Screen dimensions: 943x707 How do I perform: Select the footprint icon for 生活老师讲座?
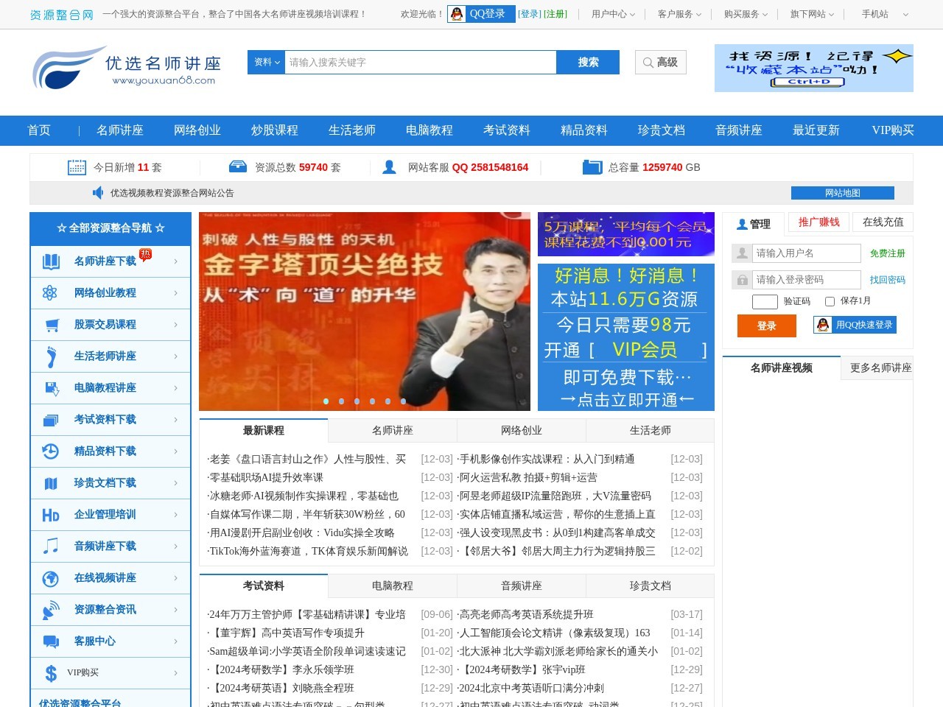[x=50, y=356]
